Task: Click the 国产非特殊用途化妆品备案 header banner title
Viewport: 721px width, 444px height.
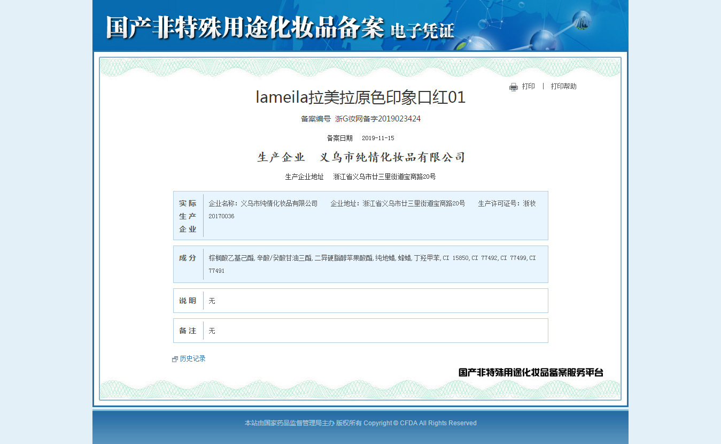Action: pyautogui.click(x=245, y=27)
